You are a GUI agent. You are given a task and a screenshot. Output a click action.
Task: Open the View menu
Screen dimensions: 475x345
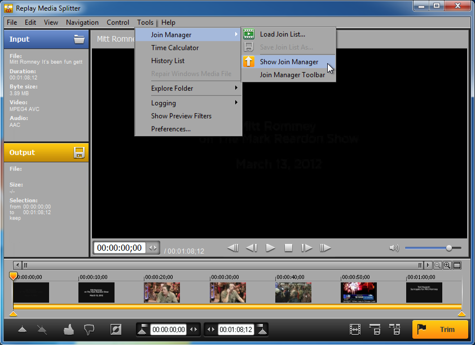pos(51,23)
